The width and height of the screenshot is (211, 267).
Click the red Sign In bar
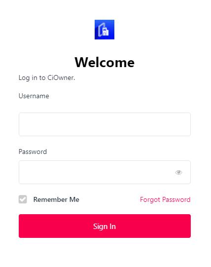click(105, 226)
